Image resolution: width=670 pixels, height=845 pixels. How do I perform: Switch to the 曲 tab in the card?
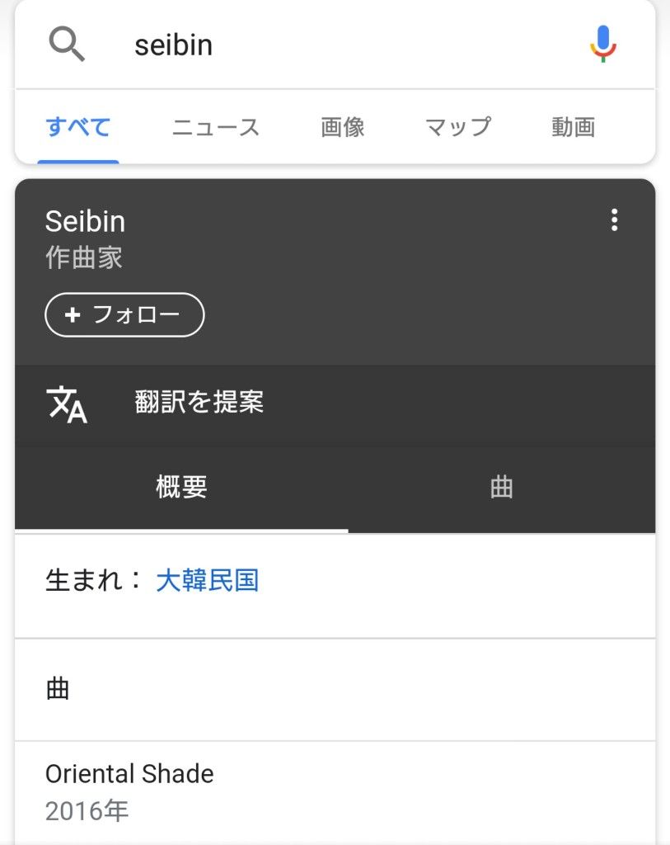[x=502, y=487]
